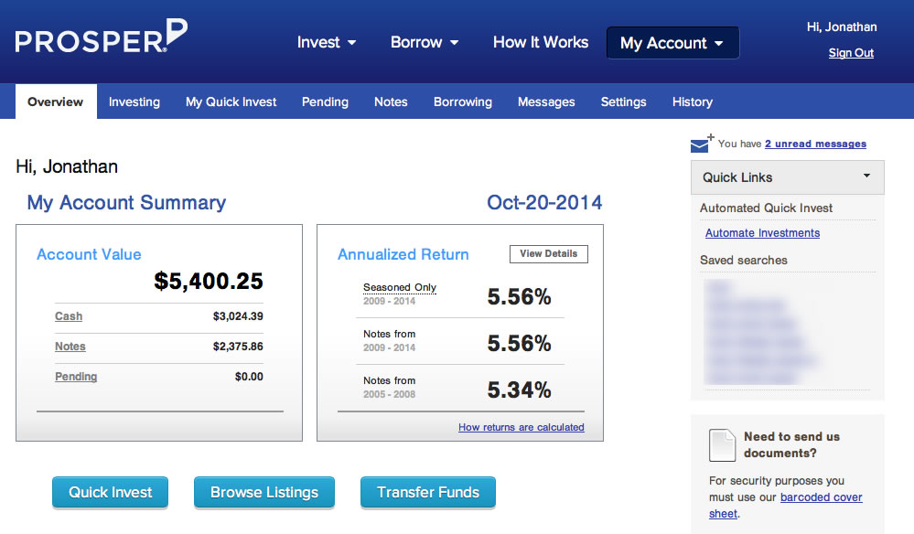This screenshot has width=914, height=534.
Task: Click the document icon beside Need to send us documents
Action: point(722,445)
